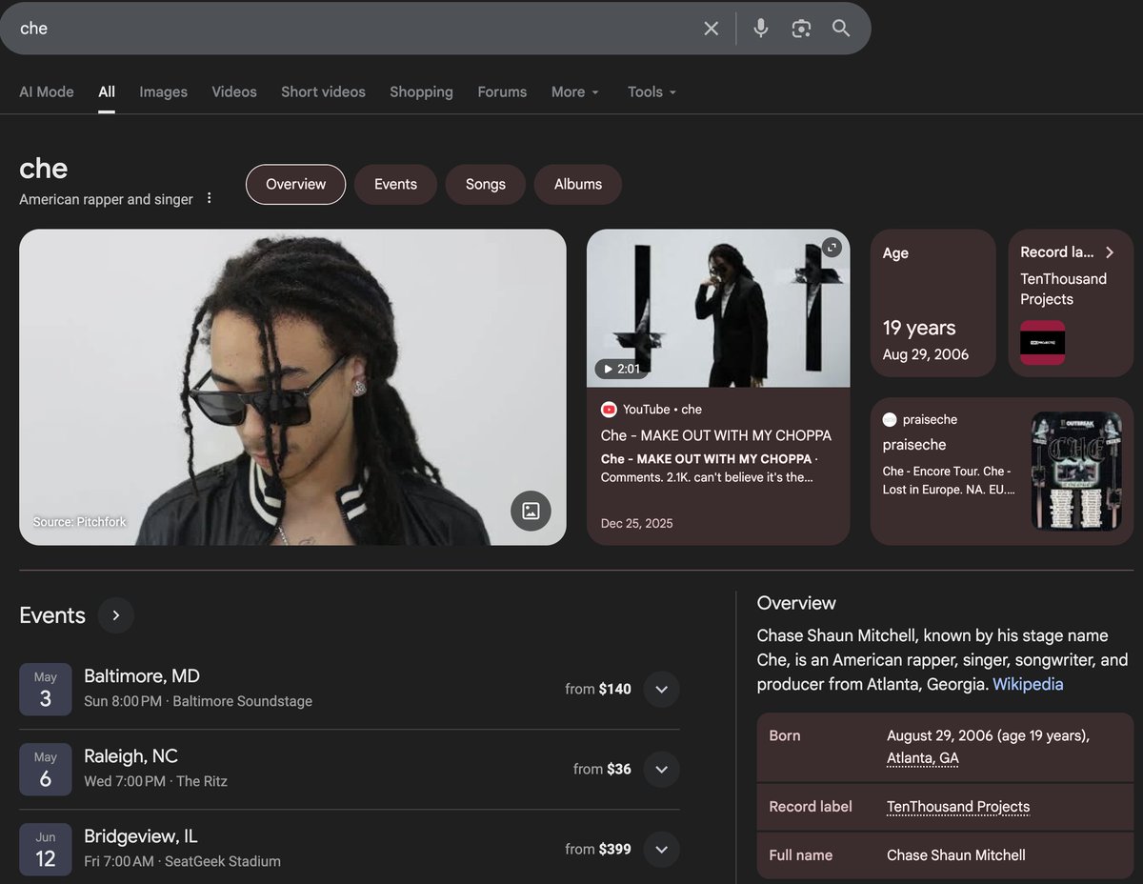Open image gallery icon on Pitchfork photo
This screenshot has height=884, width=1143.
point(531,511)
